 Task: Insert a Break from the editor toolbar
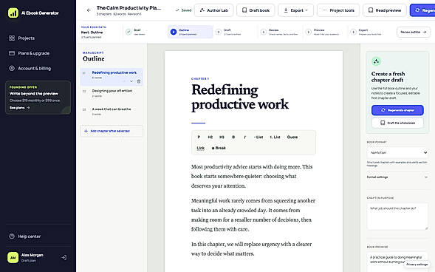[x=219, y=148]
